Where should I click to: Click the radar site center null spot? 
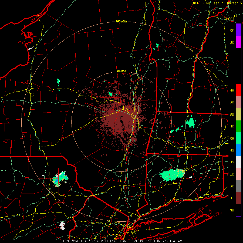pyautogui.click(x=121, y=121)
